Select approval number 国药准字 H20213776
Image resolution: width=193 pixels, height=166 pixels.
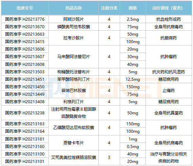pos(25,19)
